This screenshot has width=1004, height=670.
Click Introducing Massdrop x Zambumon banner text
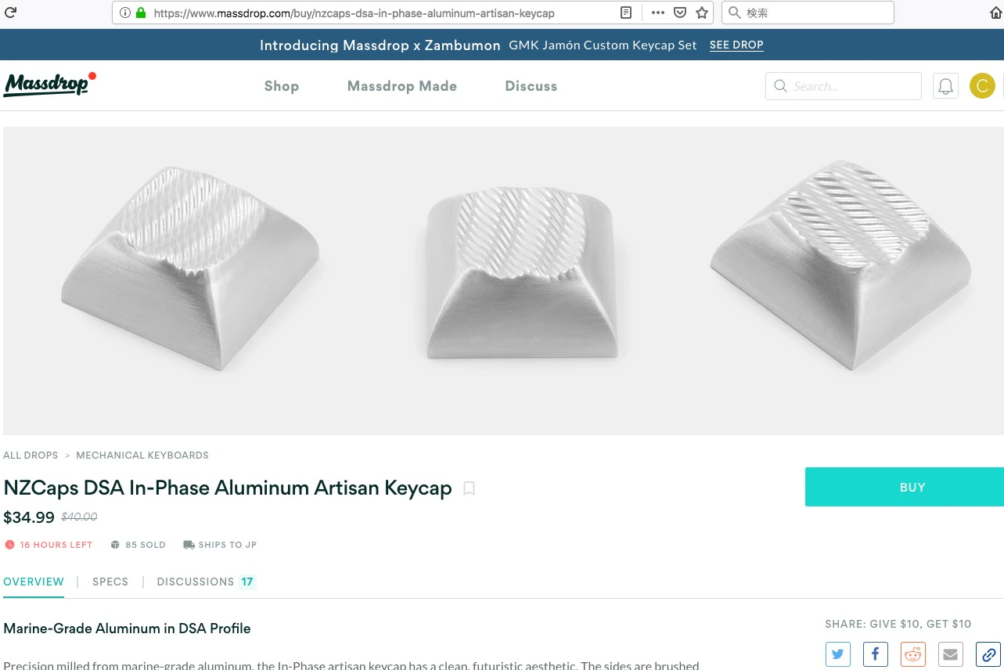click(380, 45)
